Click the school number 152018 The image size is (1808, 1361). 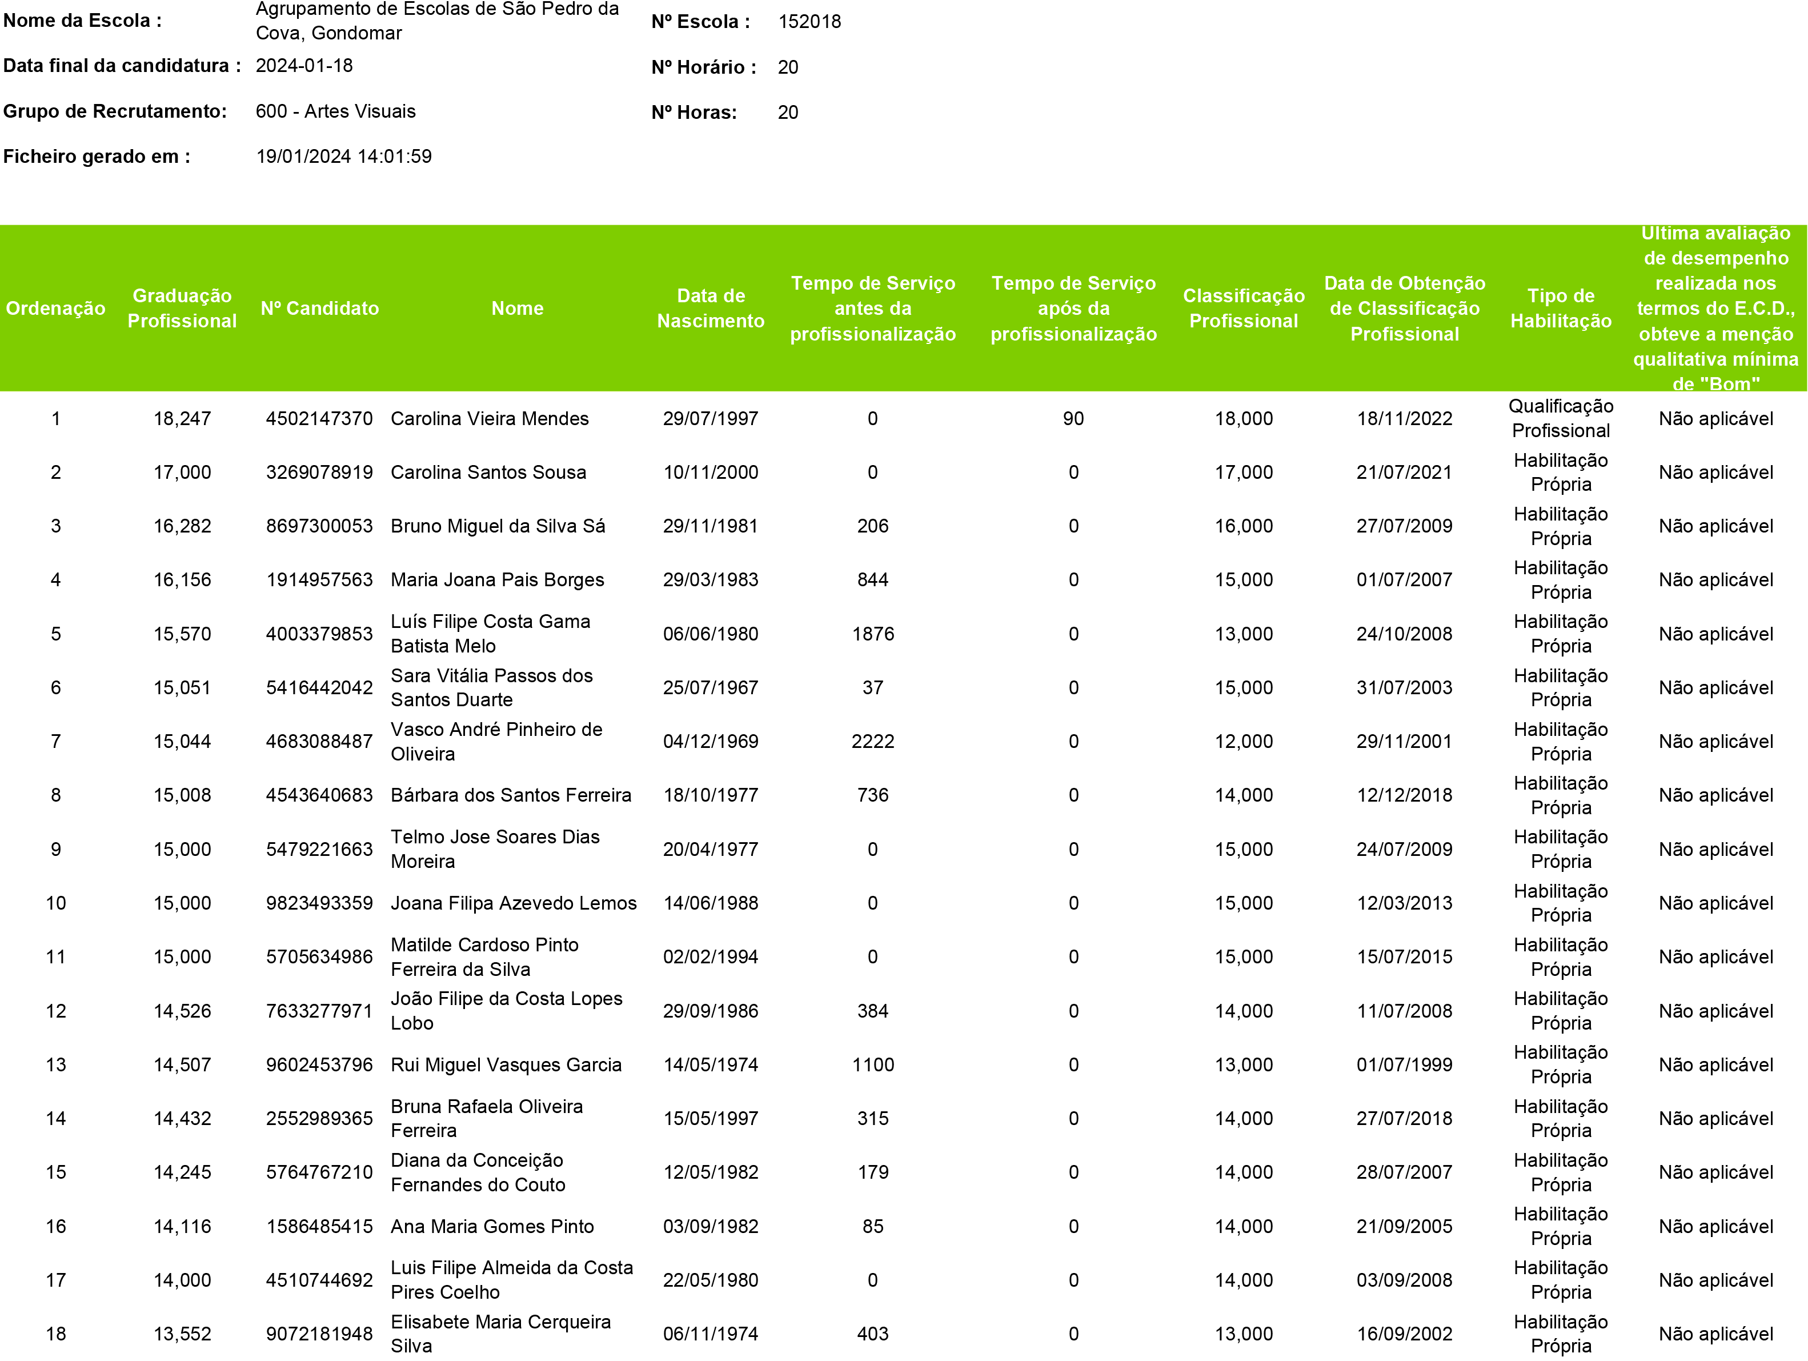click(809, 21)
